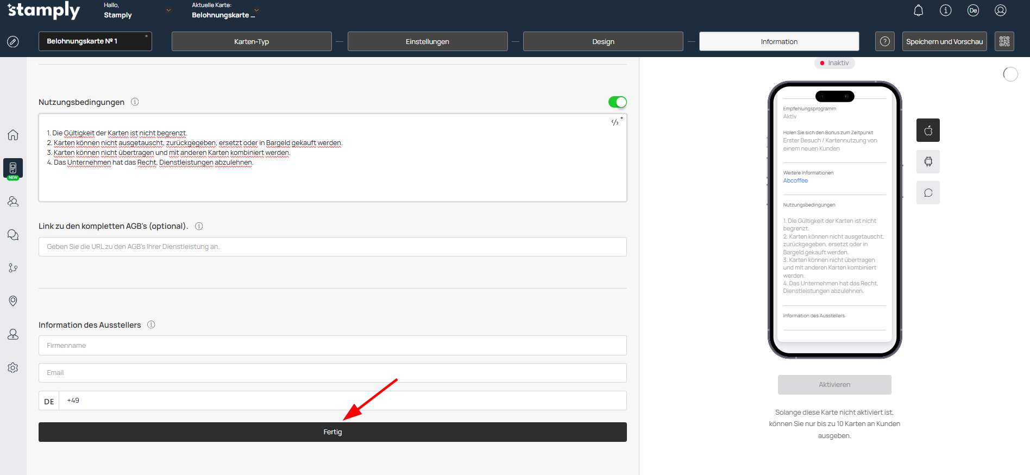Screen dimensions: 1030x475
Task: Toggle HTML code view in terms editor
Action: tap(615, 122)
